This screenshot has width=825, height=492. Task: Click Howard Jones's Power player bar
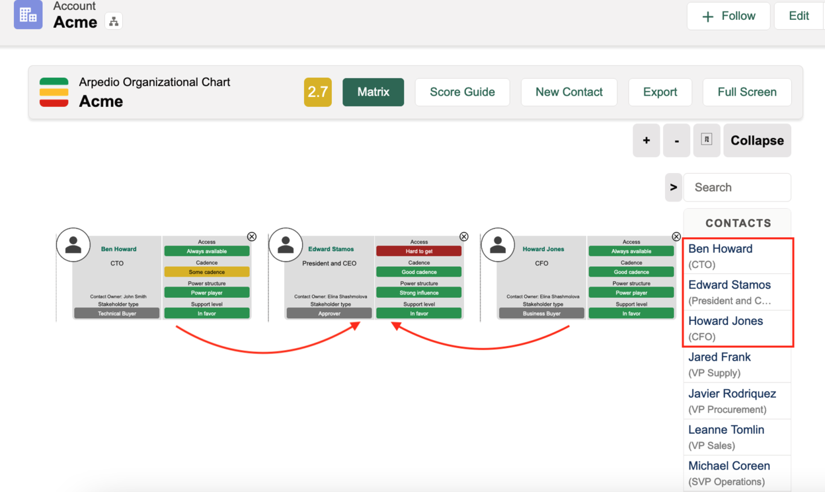tap(631, 293)
